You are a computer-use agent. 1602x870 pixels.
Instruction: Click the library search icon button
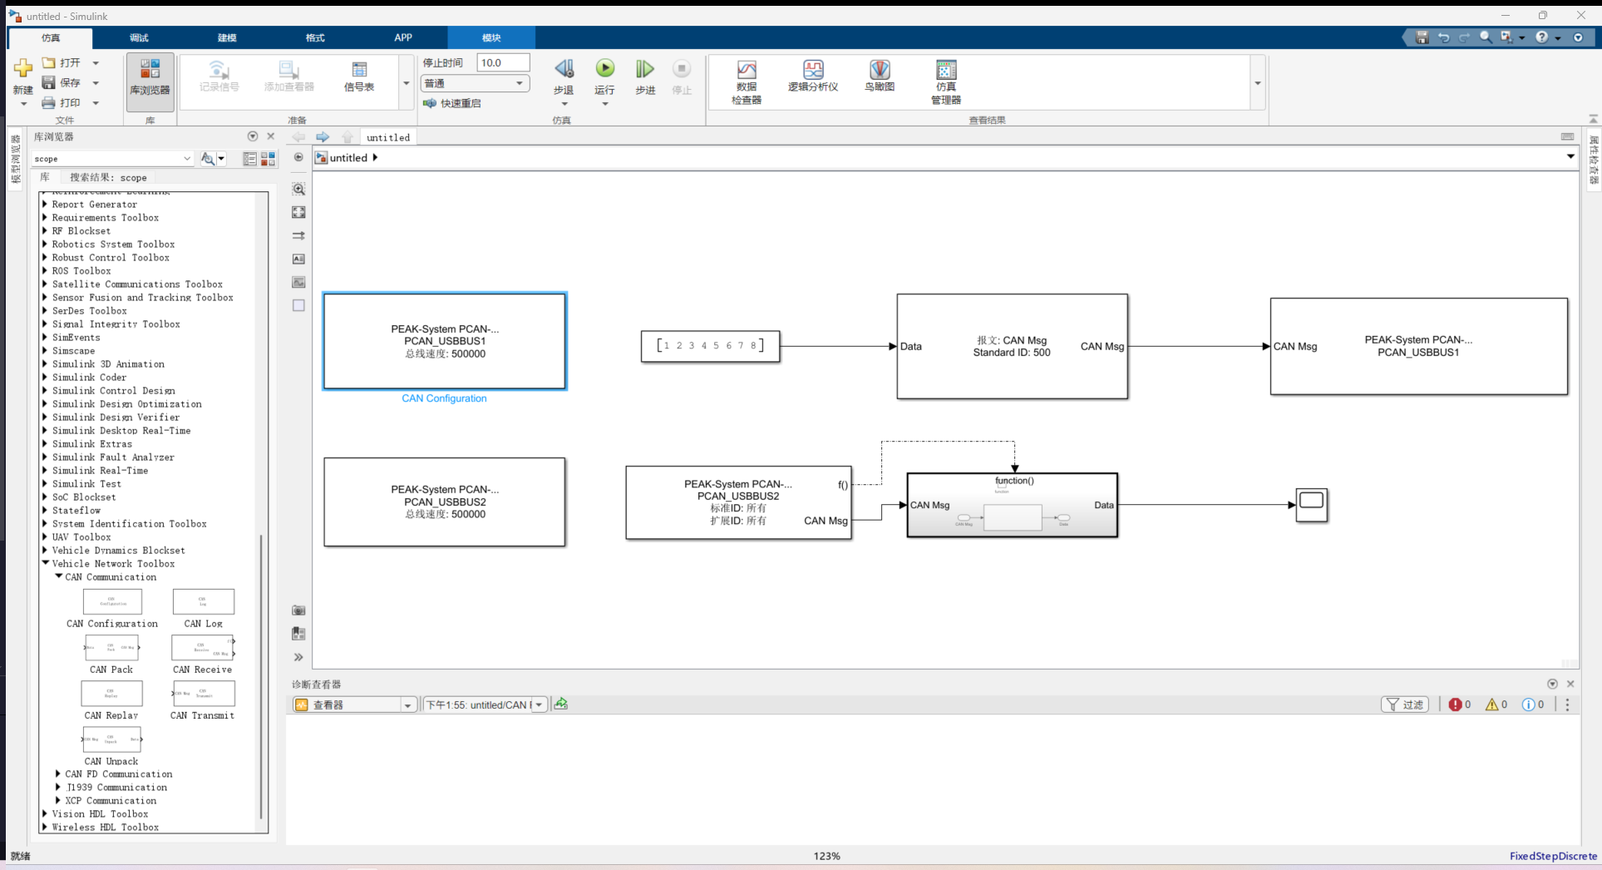[x=208, y=158]
